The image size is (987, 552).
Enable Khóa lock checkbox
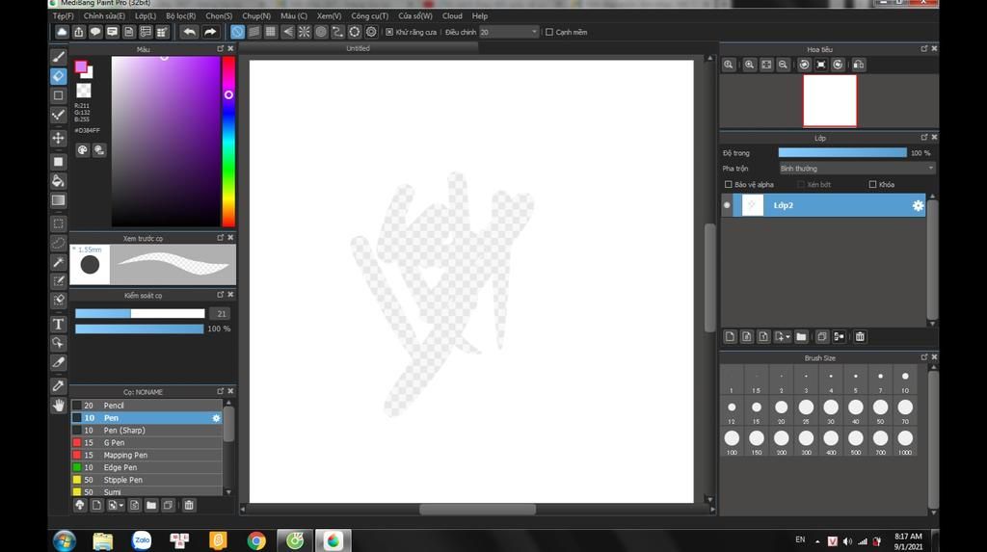872,184
